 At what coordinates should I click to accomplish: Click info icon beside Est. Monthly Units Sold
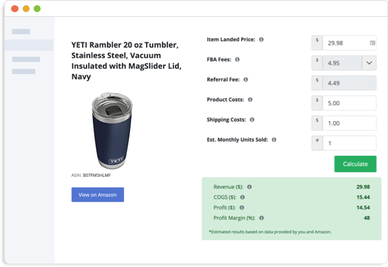[x=274, y=140]
